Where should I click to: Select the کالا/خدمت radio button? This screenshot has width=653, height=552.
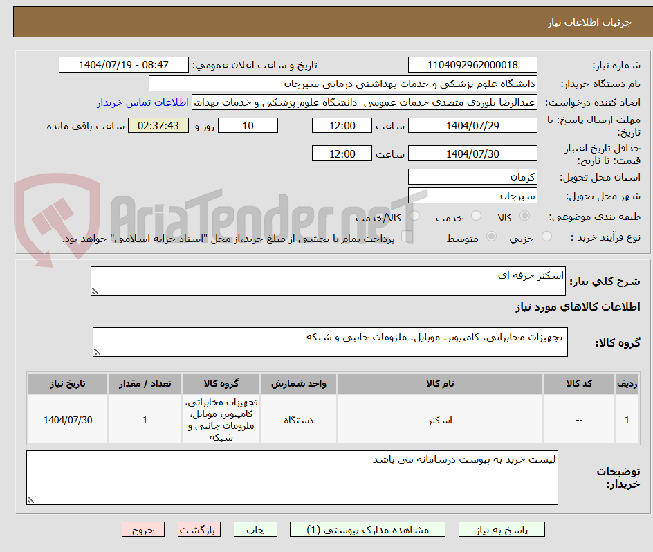pos(414,217)
